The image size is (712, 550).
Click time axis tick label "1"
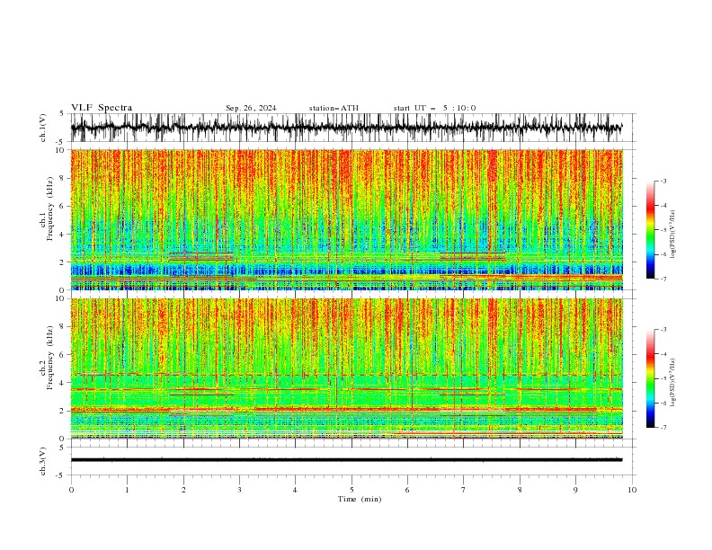pos(127,490)
